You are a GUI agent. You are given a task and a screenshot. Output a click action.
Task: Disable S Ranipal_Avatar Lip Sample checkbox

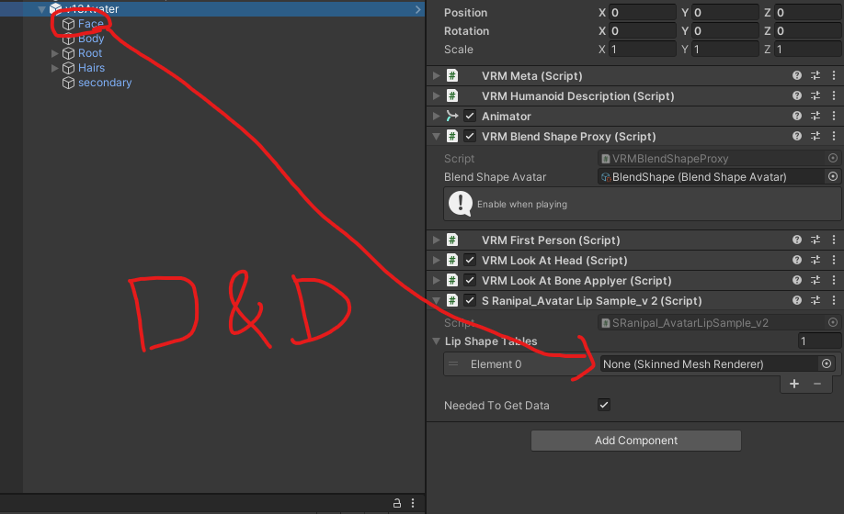(x=470, y=301)
